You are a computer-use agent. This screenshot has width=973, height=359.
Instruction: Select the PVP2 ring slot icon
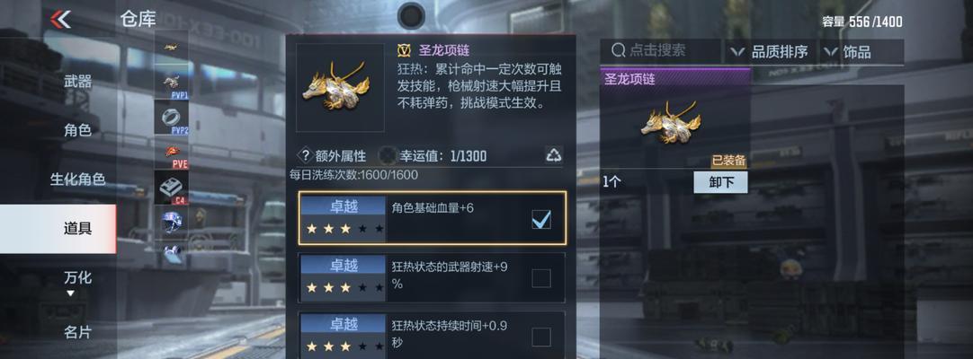tap(171, 118)
